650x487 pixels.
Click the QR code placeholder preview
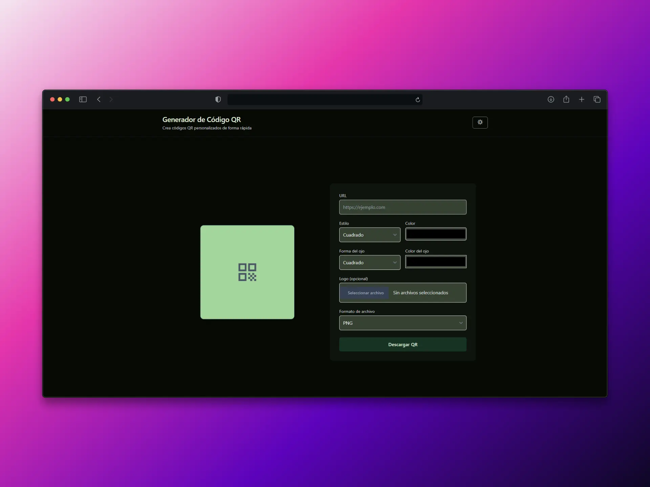[x=247, y=272]
